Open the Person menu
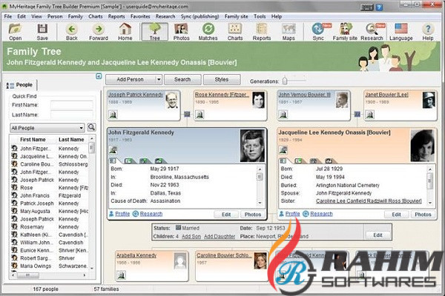 [x=55, y=16]
